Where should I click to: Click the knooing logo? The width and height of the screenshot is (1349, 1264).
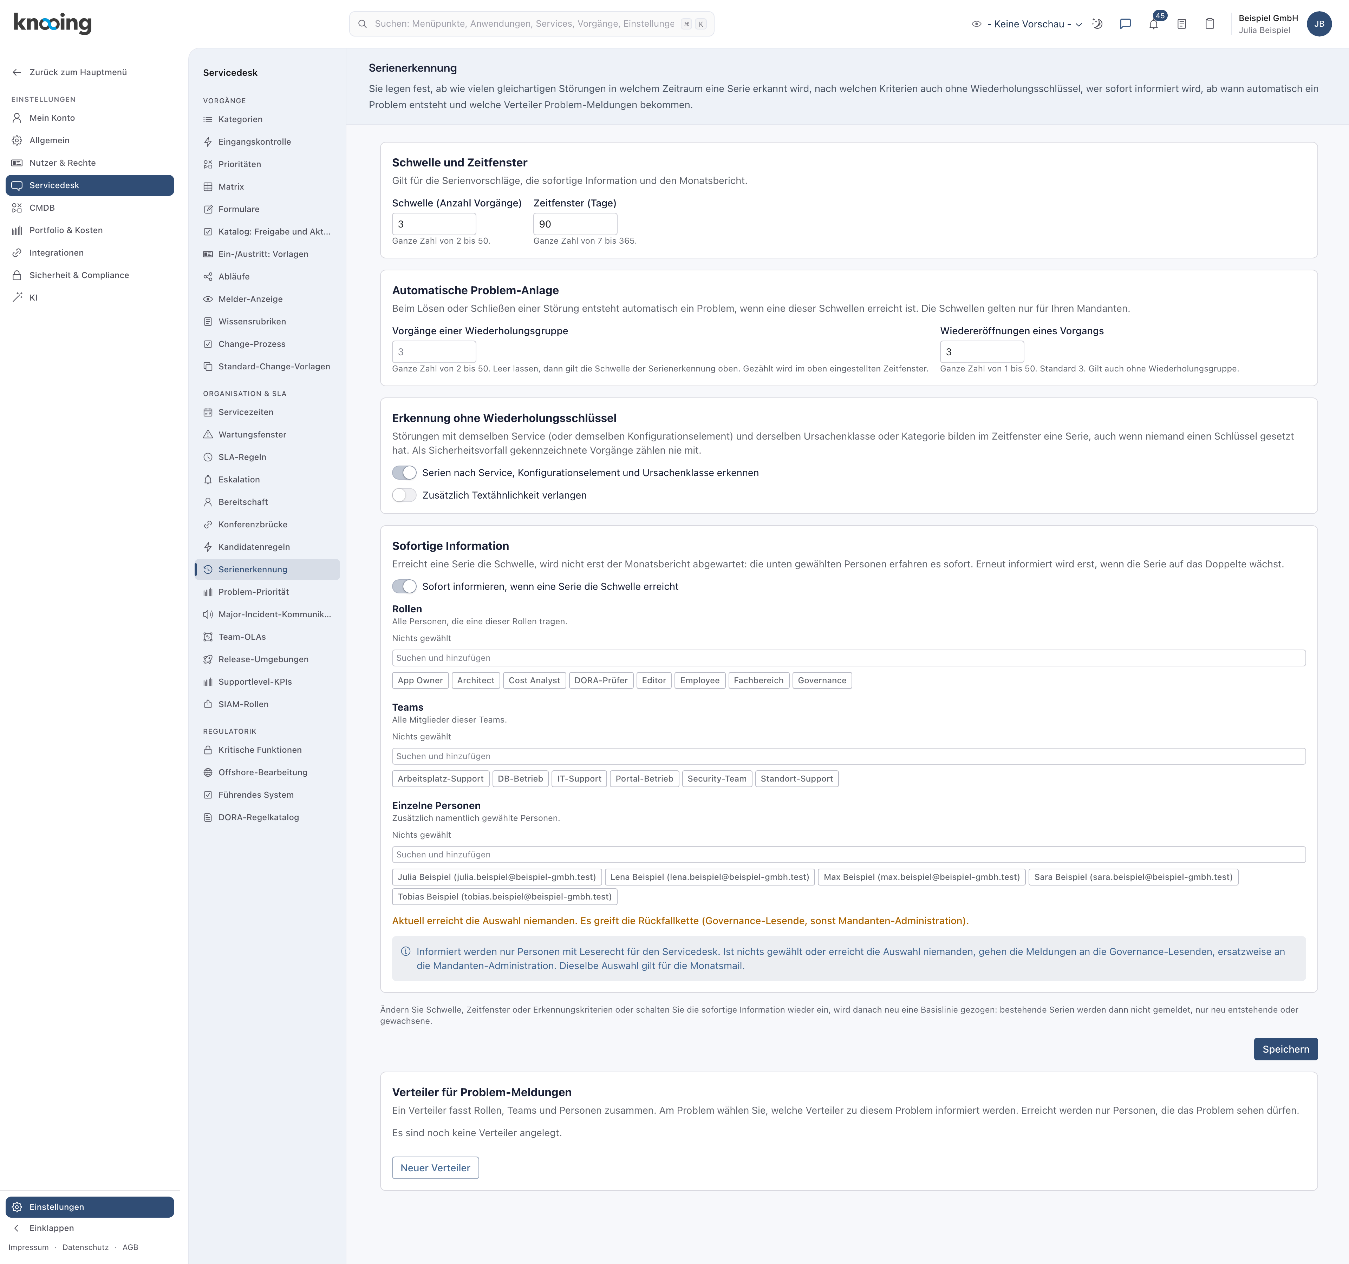(x=52, y=24)
